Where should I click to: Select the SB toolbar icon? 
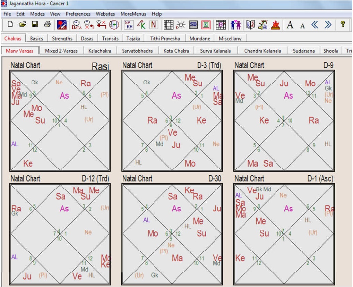point(193,25)
